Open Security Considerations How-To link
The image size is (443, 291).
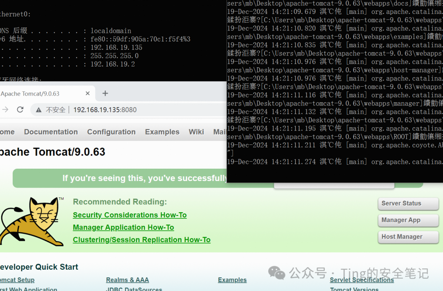point(130,215)
